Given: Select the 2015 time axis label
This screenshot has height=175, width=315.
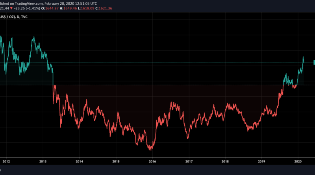Looking at the screenshot, I should tap(116, 161).
